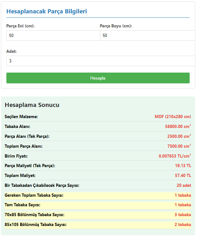Screen dimensions: 197x240
Task: Click the Tabaka Alanı value 58800.00 cm²
Action: click(x=178, y=127)
